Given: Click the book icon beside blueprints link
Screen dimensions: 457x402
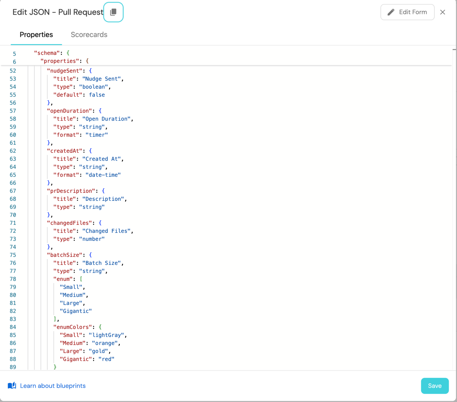Looking at the screenshot, I should pyautogui.click(x=12, y=386).
